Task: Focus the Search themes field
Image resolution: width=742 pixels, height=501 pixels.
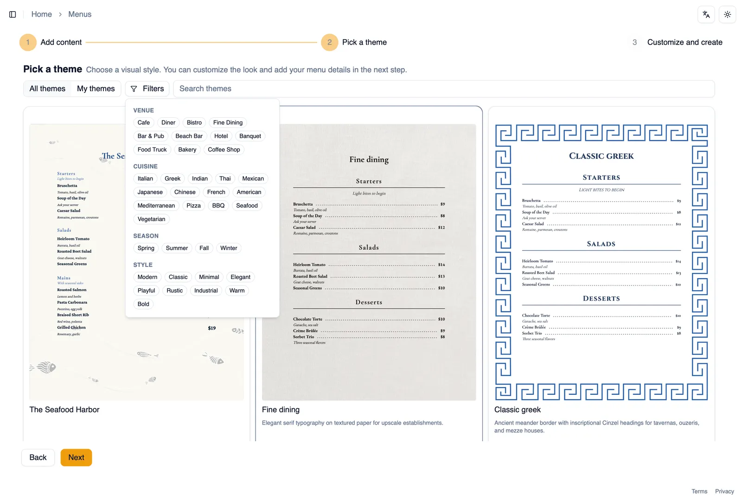Action: [x=444, y=89]
